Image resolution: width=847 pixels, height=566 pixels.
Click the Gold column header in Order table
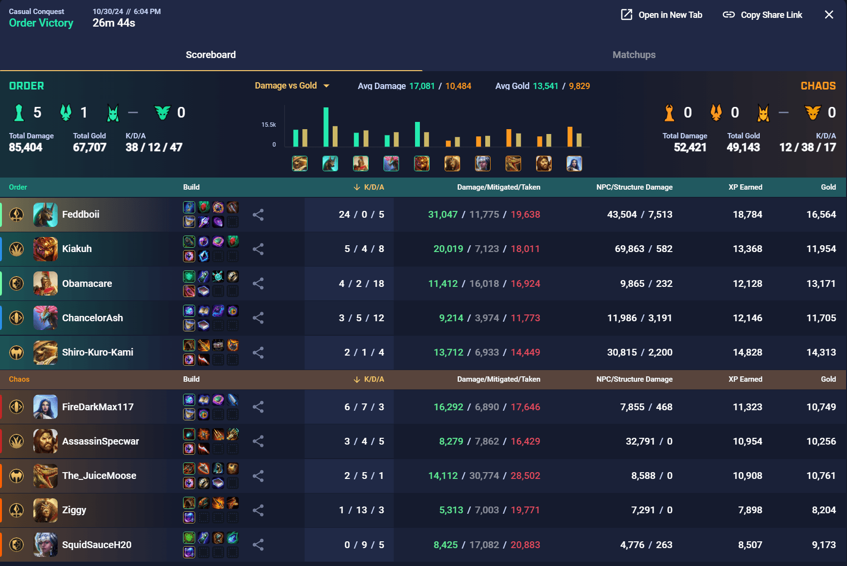(x=828, y=187)
